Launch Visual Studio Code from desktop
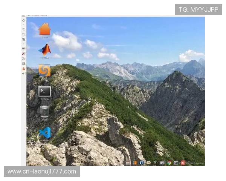 (x=45, y=133)
